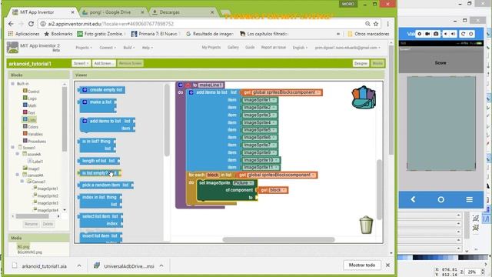The image size is (492, 277).
Task: Open the Screen1 dropdown button
Action: click(81, 63)
